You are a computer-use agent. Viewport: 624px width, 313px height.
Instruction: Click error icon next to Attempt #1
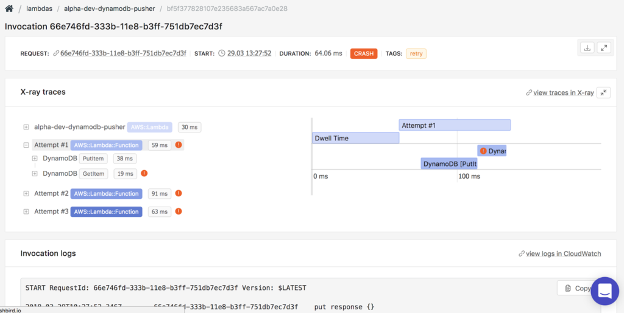[x=179, y=145]
